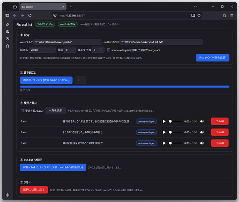Screen dimensions: 239x202
Task: Toggle the 要書き起こしのみ checkbox
Action: pos(22,111)
